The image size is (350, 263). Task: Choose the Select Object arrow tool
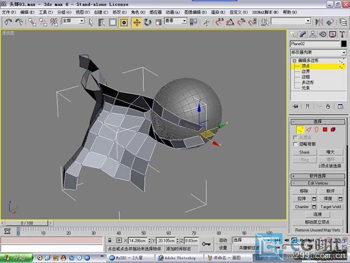[91, 22]
